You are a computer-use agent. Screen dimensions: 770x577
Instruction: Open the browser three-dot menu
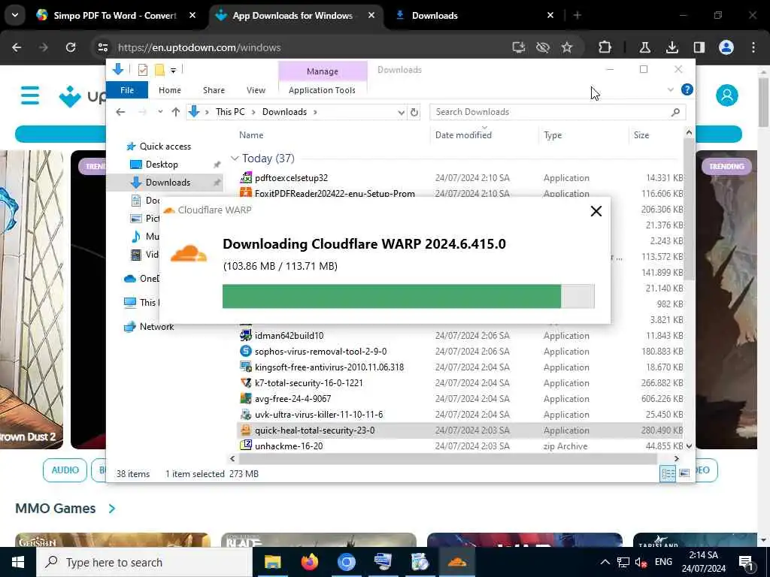[753, 47]
